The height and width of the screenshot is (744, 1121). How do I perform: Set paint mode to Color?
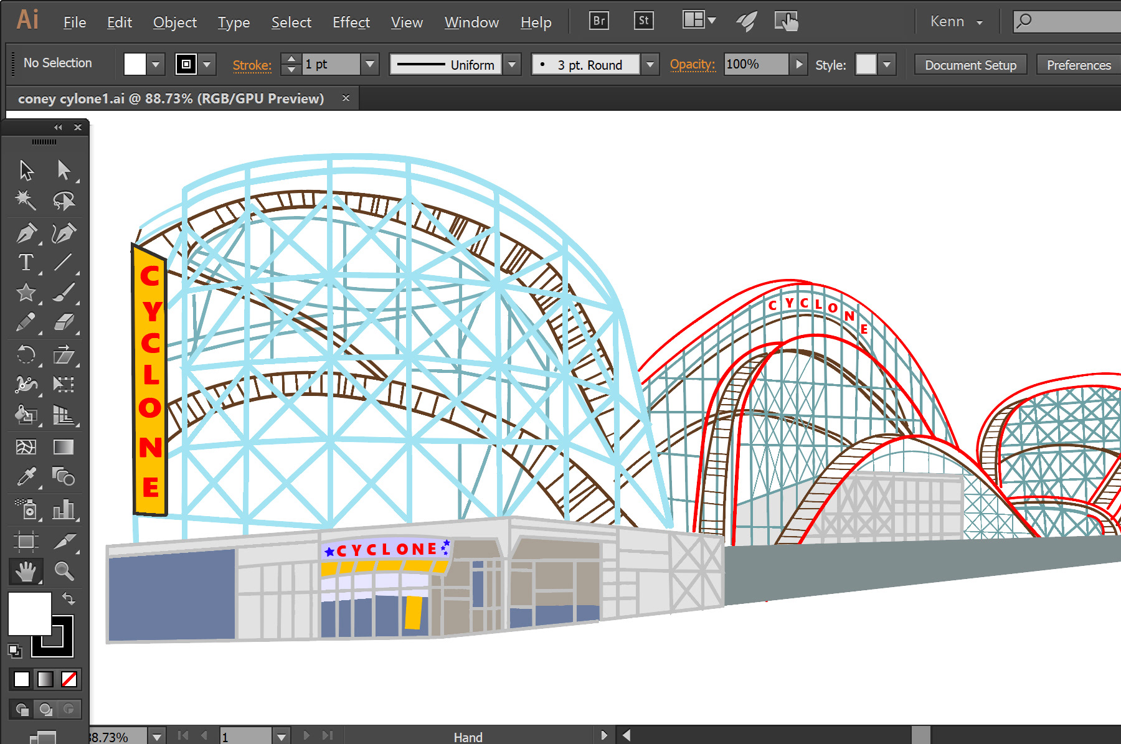[x=22, y=679]
